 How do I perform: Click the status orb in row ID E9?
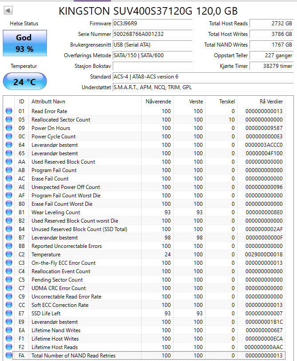pos(9,322)
